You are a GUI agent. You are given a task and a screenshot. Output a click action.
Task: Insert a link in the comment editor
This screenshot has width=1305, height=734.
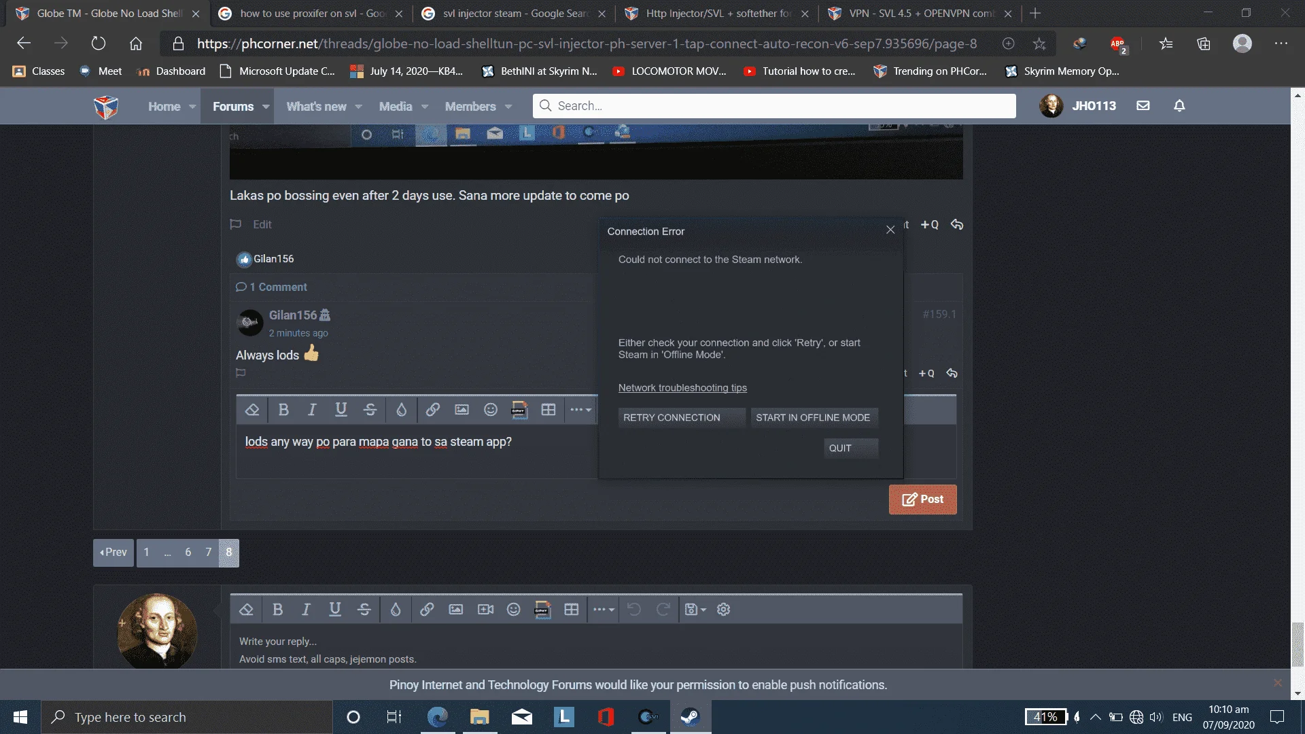432,410
